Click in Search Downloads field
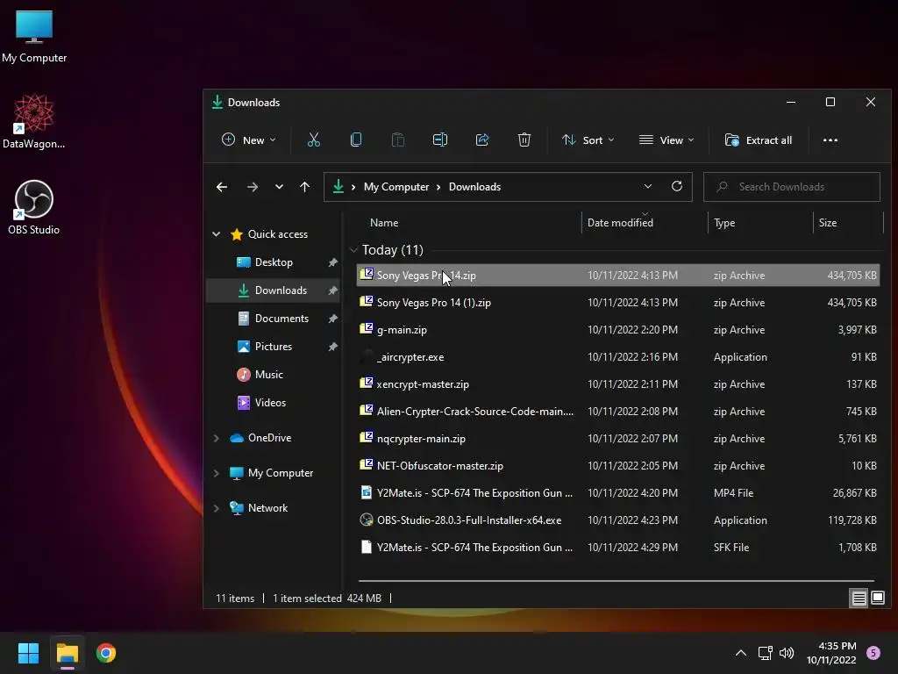The width and height of the screenshot is (898, 674). [792, 187]
